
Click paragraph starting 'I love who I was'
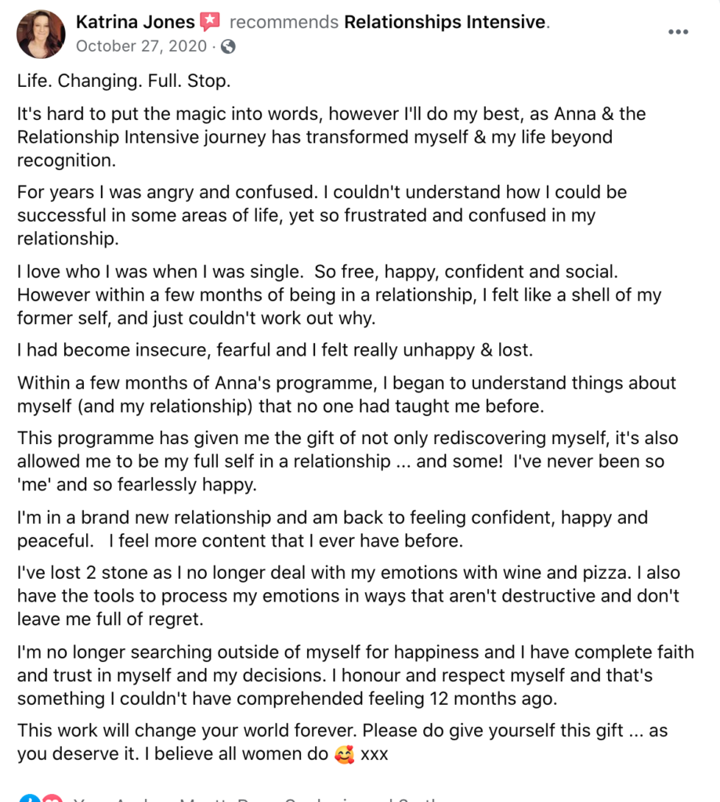338,294
